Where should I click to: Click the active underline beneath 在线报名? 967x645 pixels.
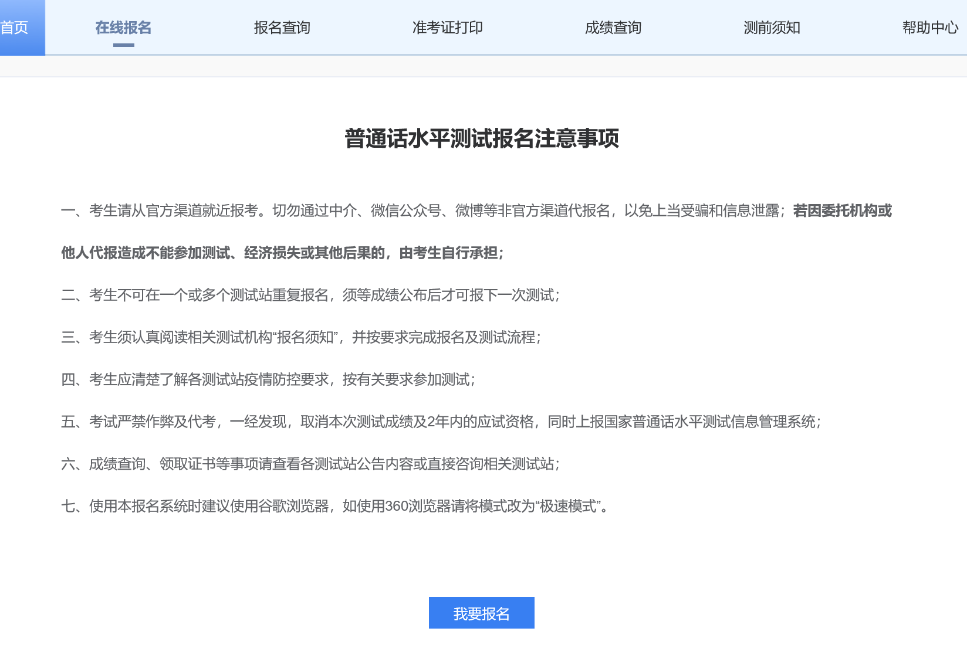coord(123,45)
